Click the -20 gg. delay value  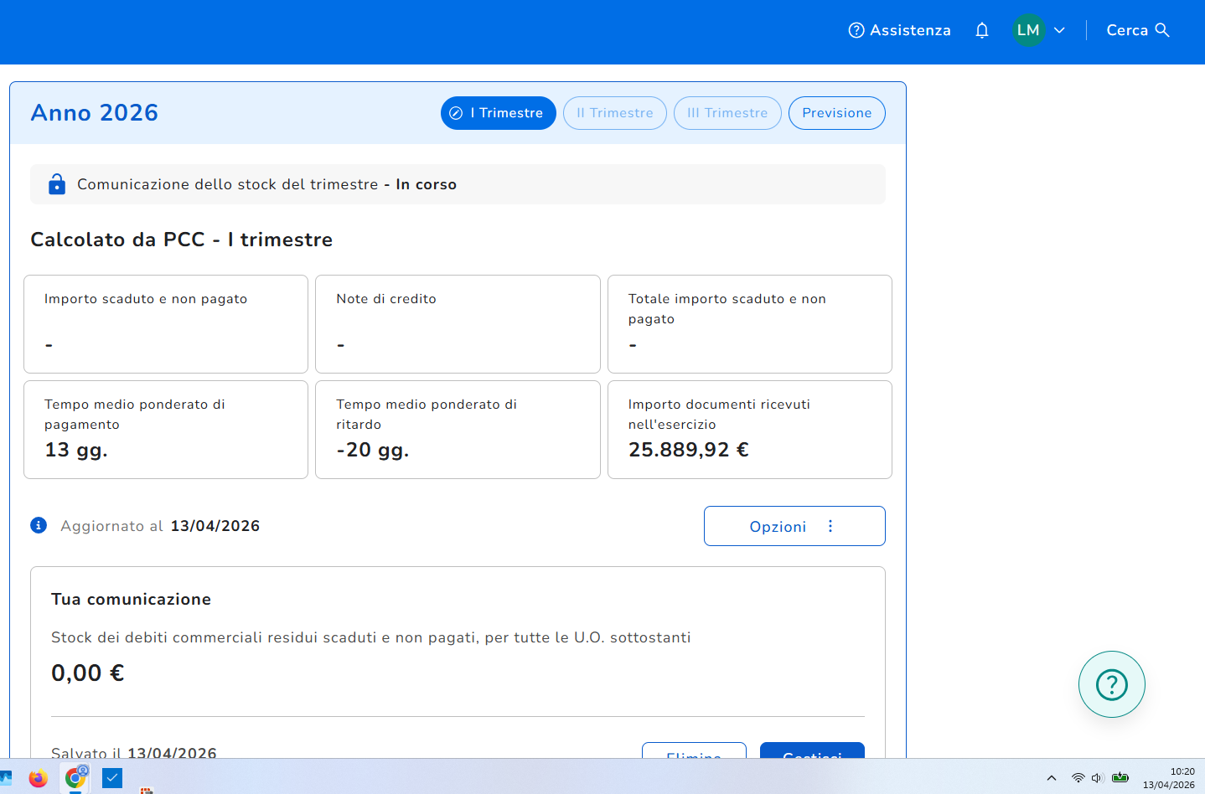373,451
